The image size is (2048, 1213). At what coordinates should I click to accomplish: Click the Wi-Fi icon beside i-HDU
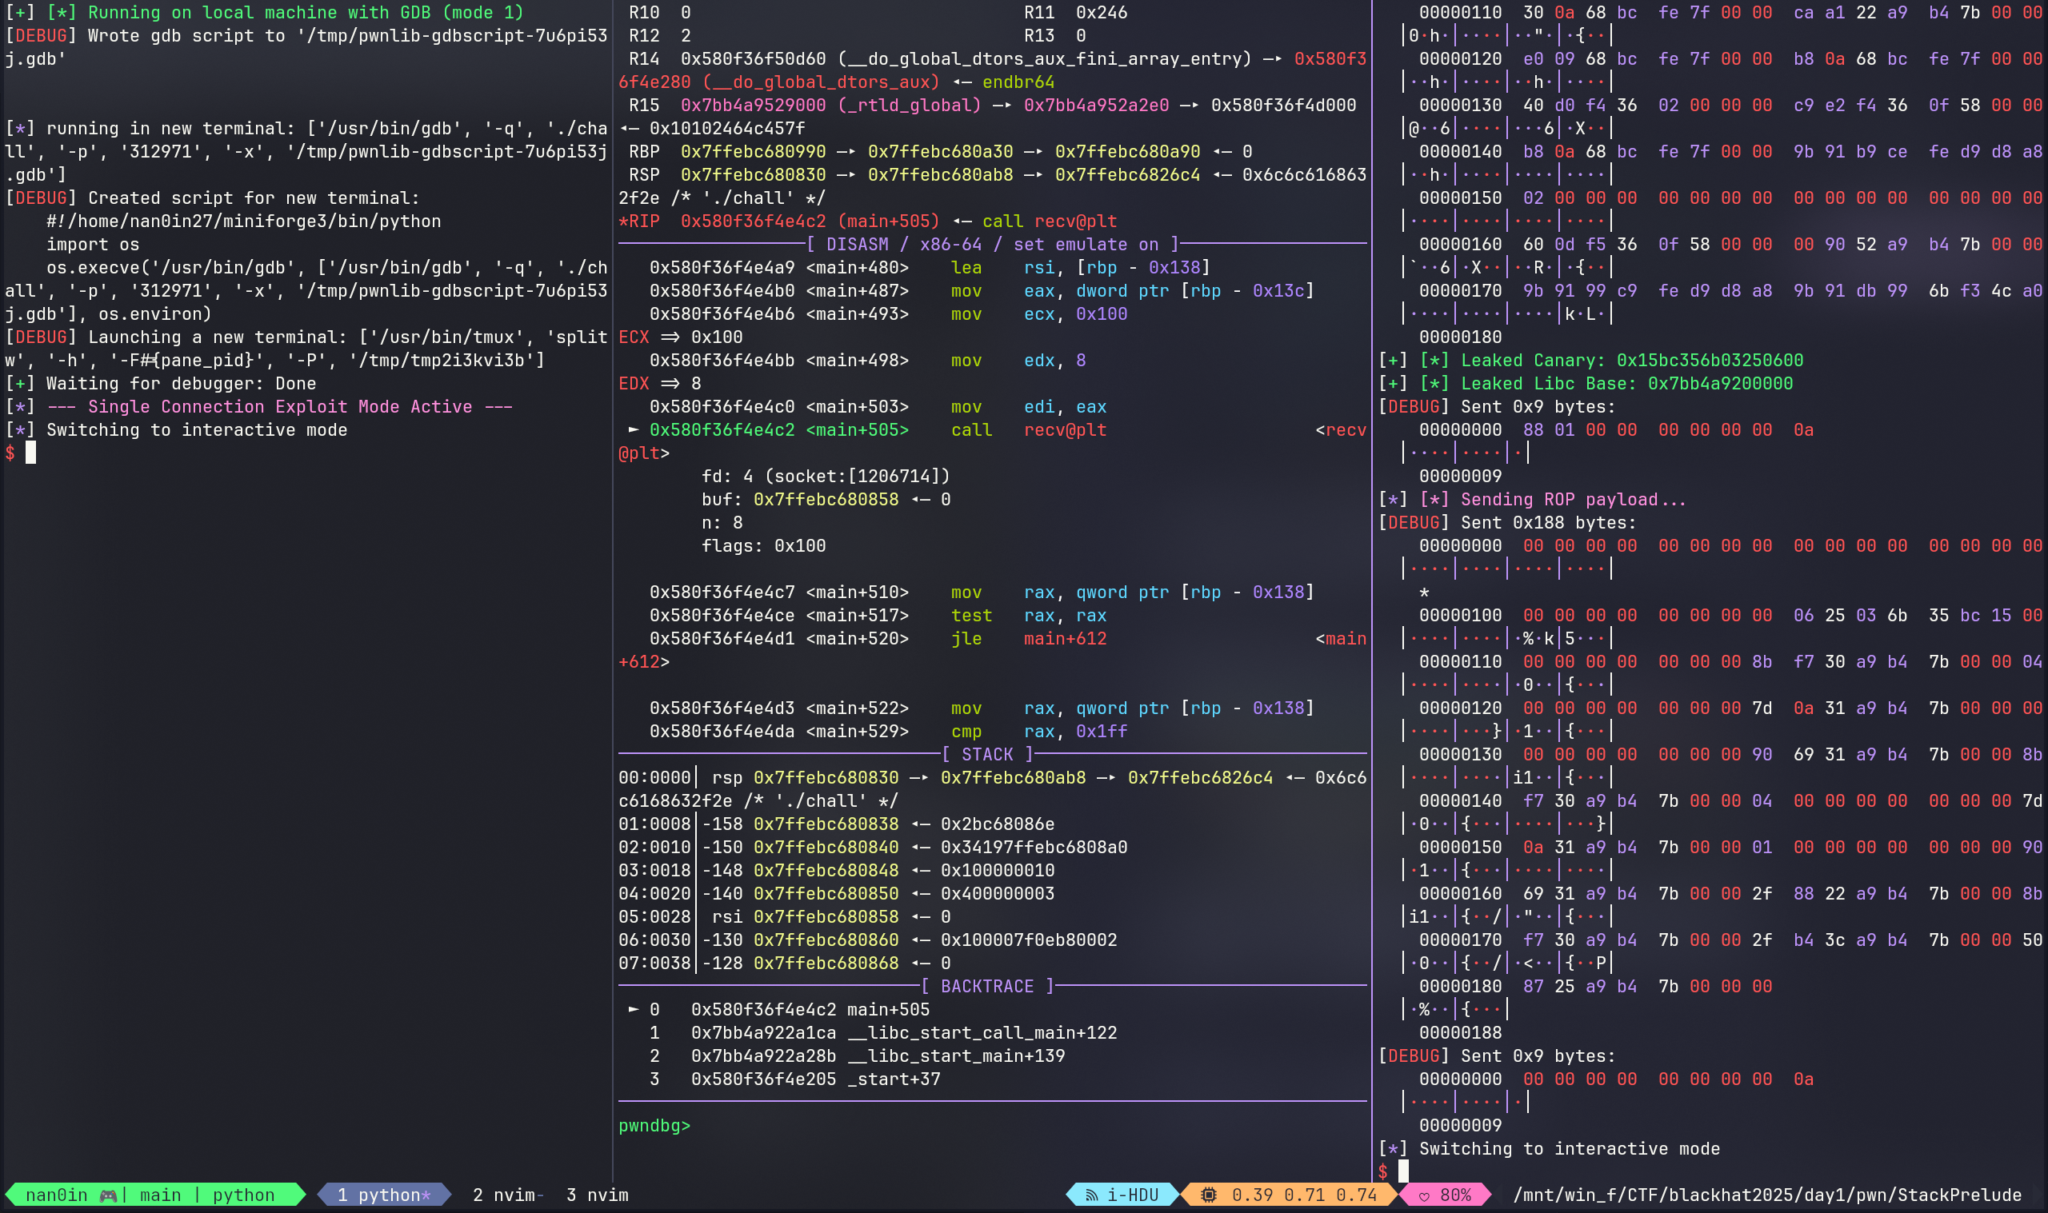tap(1090, 1195)
